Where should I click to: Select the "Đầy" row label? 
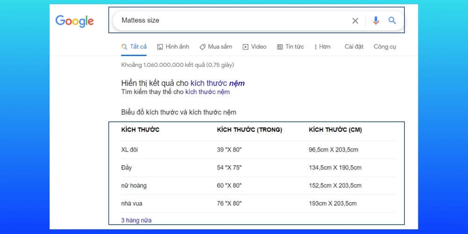point(126,168)
